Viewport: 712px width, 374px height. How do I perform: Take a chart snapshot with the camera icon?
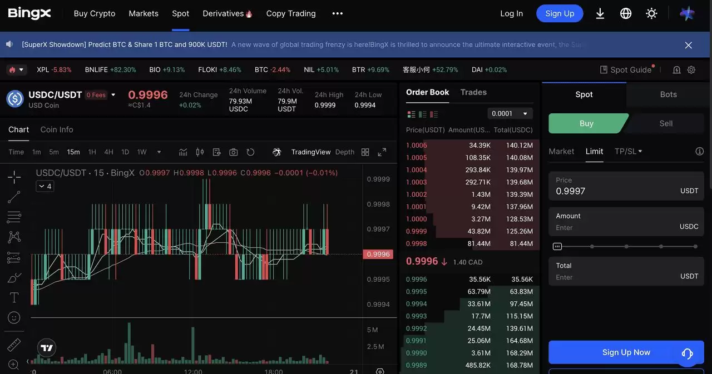click(x=233, y=151)
